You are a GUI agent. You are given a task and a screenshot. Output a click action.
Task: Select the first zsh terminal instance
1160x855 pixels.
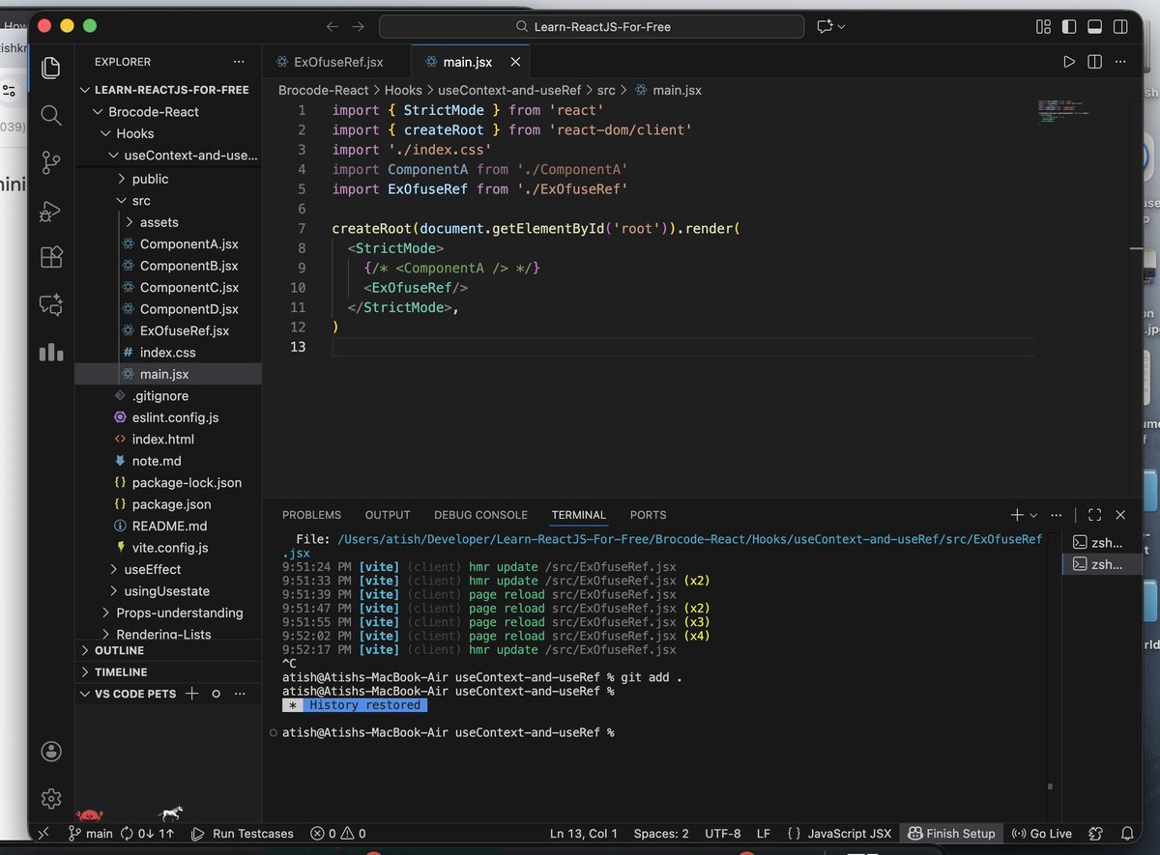click(x=1099, y=543)
